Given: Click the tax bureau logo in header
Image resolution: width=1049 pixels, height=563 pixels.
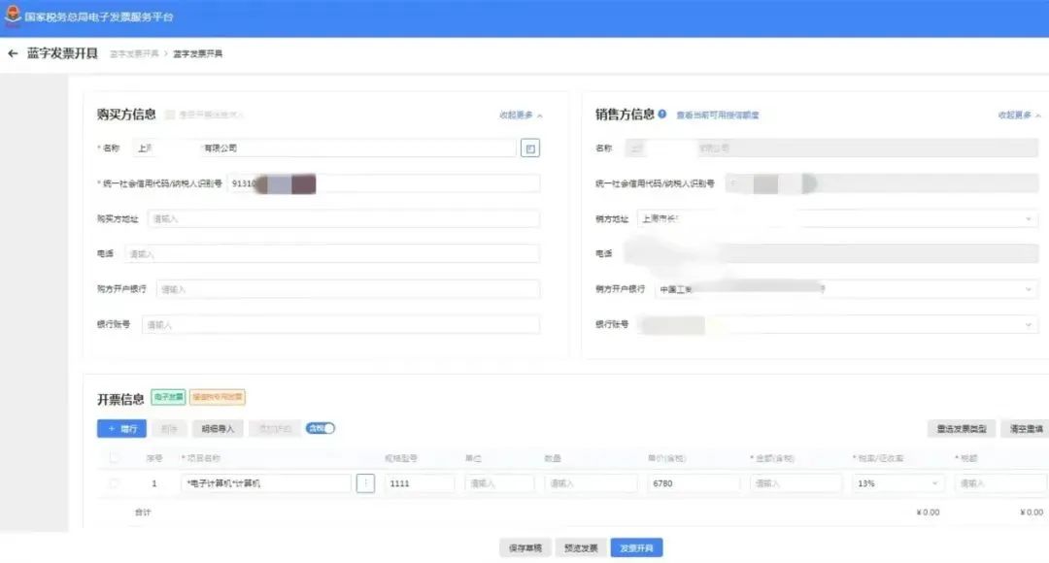Looking at the screenshot, I should click(x=12, y=17).
